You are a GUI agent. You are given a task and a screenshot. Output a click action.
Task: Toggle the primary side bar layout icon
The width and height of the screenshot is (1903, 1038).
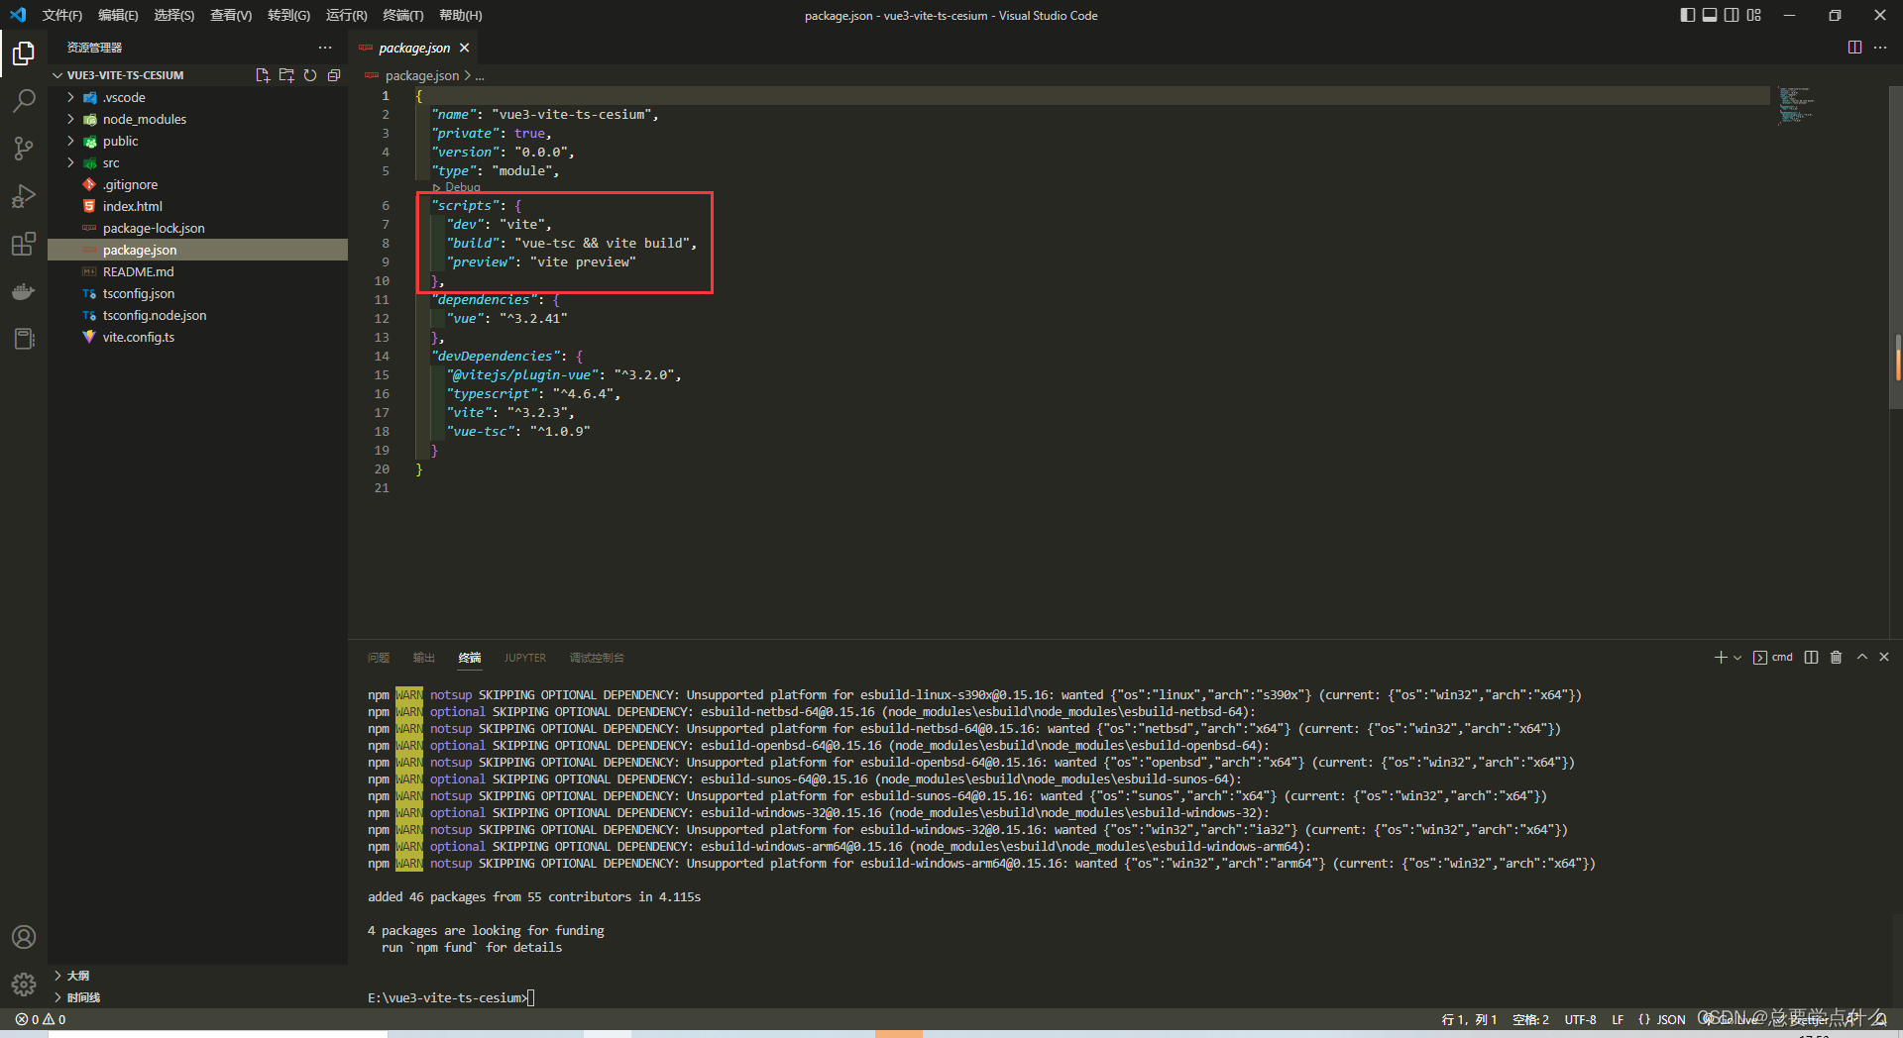(1687, 15)
